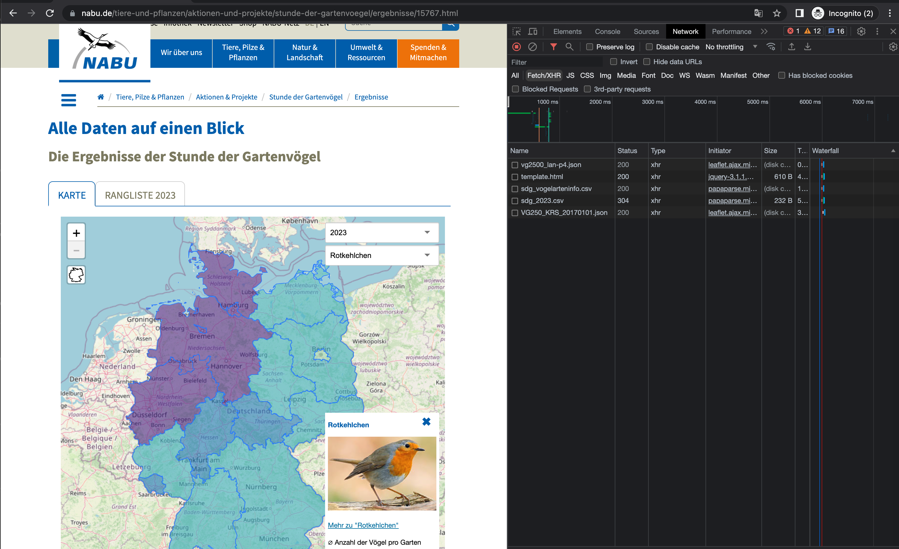Close the Rotkehlchen info popup
The width and height of the screenshot is (899, 549).
pyautogui.click(x=426, y=422)
